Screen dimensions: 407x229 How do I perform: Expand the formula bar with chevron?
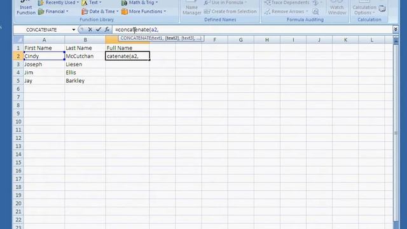click(396, 29)
